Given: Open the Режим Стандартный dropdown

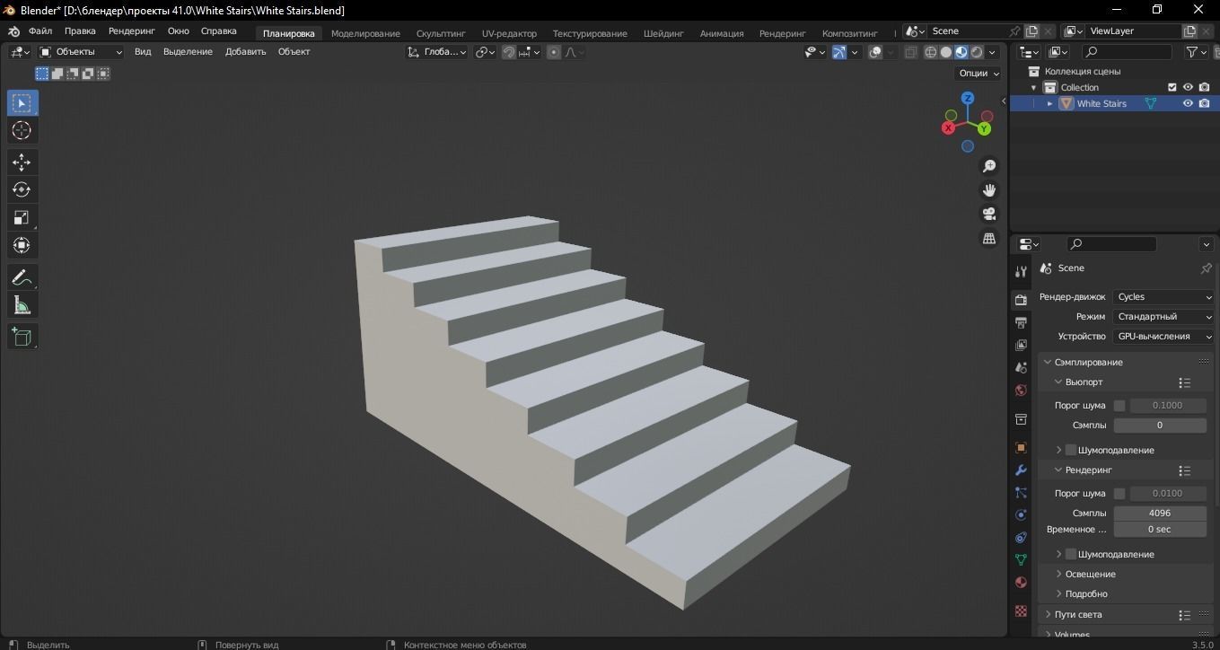Looking at the screenshot, I should point(1163,317).
